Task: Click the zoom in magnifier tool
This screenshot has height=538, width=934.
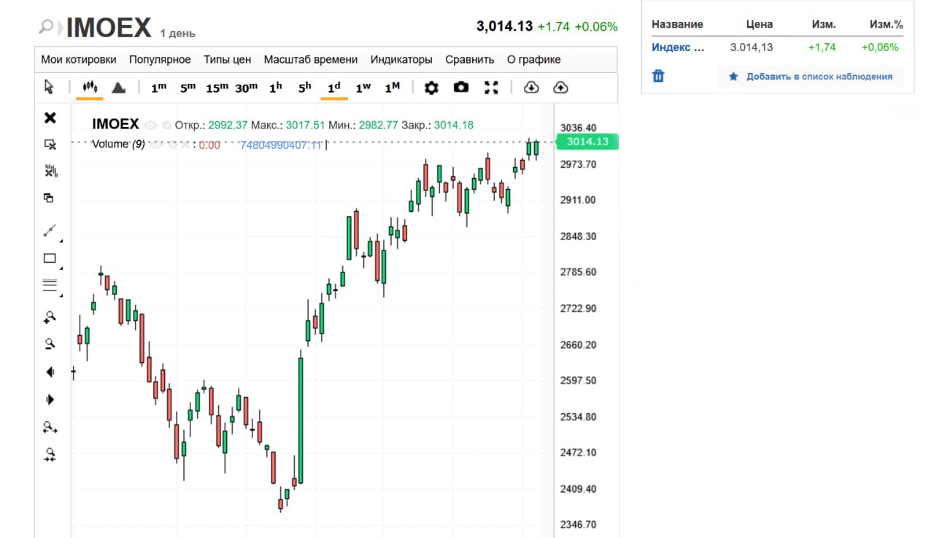Action: tap(50, 317)
